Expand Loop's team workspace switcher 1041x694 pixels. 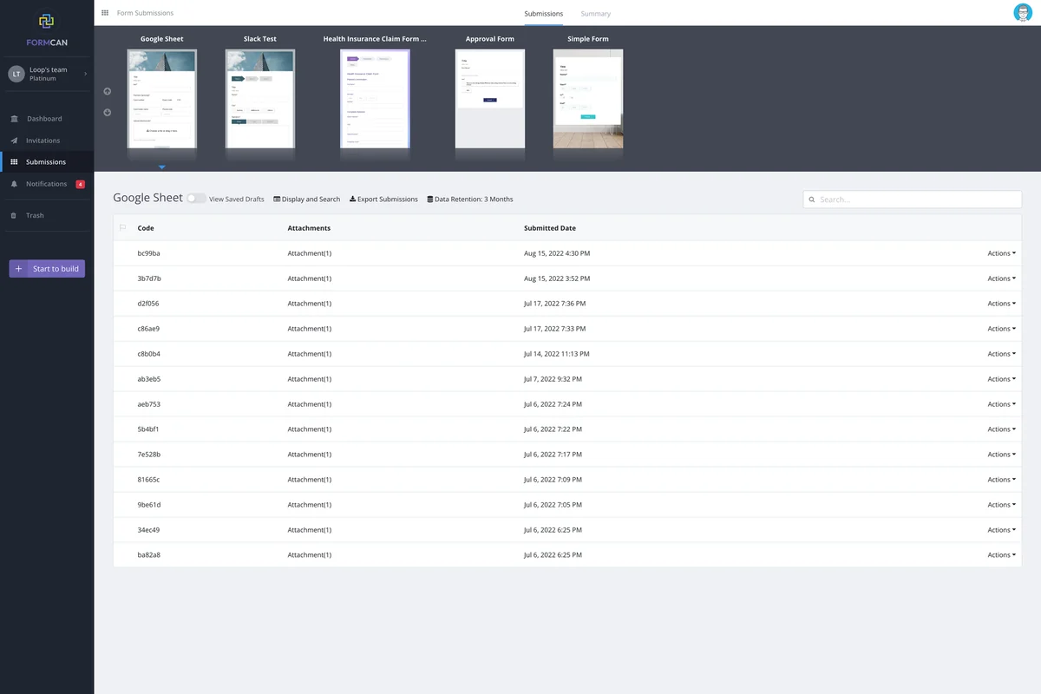(x=47, y=74)
